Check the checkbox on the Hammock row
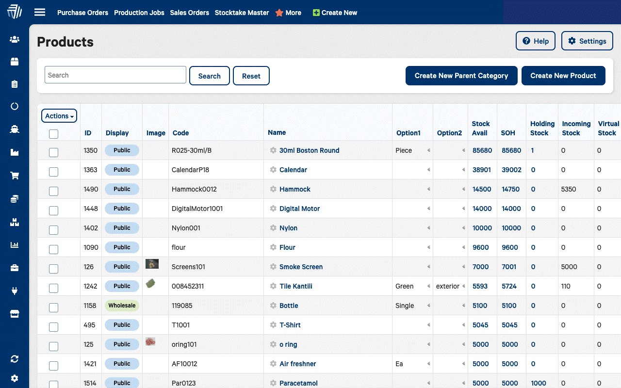The height and width of the screenshot is (388, 621). (x=53, y=191)
